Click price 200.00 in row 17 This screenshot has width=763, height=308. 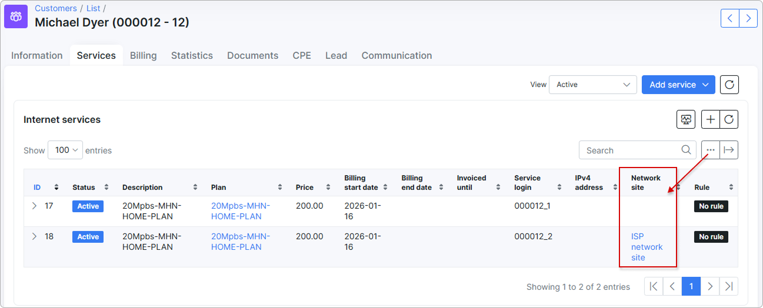pyautogui.click(x=309, y=206)
